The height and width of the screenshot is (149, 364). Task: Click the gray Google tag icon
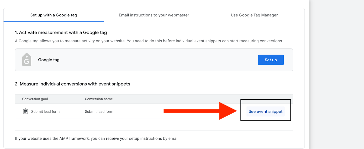[27, 60]
